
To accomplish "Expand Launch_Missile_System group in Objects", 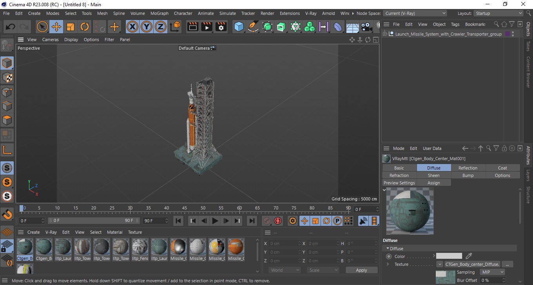I will pyautogui.click(x=385, y=34).
